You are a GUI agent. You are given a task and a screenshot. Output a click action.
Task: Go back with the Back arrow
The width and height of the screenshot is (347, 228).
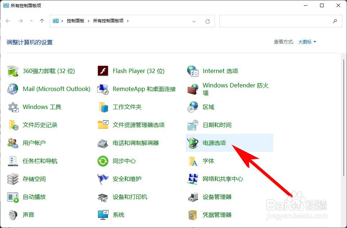[8, 21]
